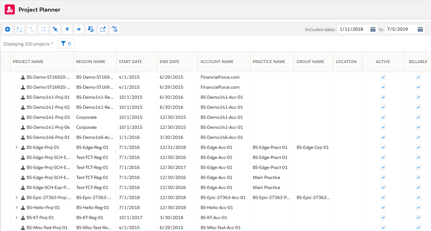Click the double down arrow expand-all icon
This screenshot has width=431, height=231.
tap(67, 29)
